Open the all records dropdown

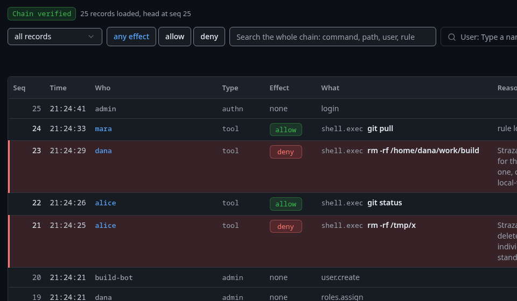55,37
